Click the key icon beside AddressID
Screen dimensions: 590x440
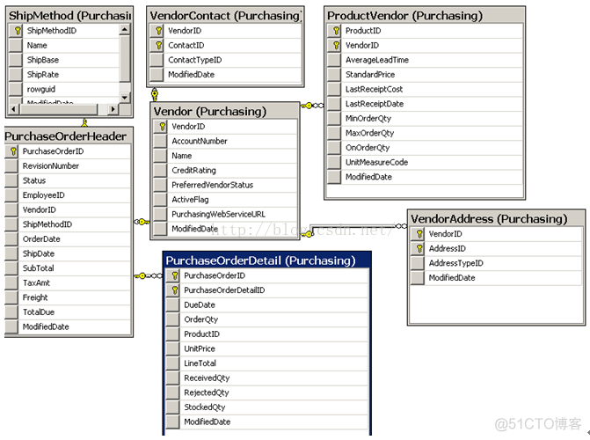(x=419, y=248)
